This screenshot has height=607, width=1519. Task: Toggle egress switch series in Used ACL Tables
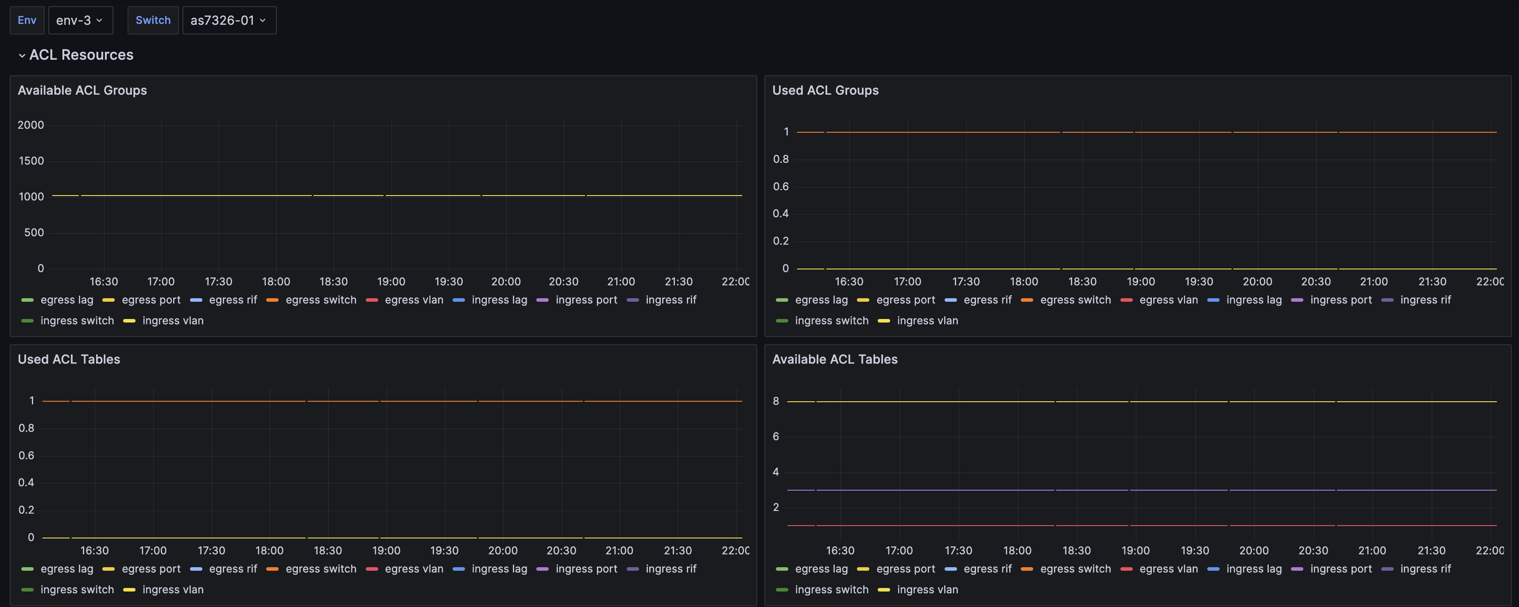tap(321, 569)
